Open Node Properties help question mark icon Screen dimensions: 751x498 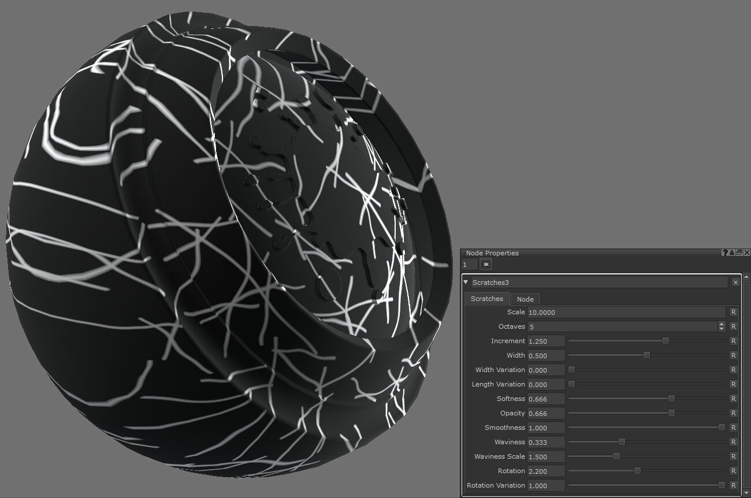point(724,253)
